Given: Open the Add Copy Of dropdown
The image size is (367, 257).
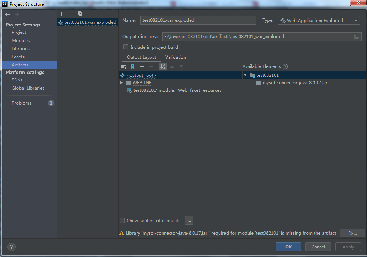Looking at the screenshot, I should (142, 66).
